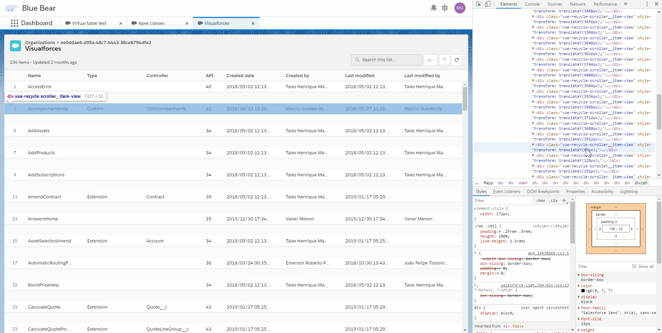Click the Created date column header
The height and width of the screenshot is (333, 662).
240,76
